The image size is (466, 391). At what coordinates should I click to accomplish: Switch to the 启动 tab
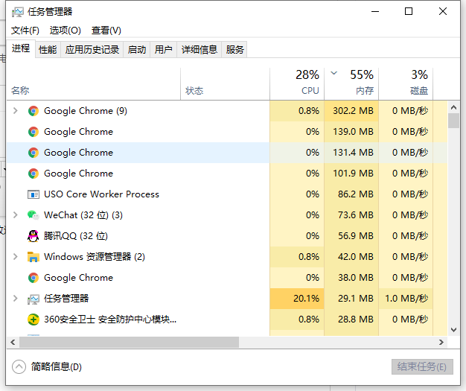pyautogui.click(x=137, y=50)
